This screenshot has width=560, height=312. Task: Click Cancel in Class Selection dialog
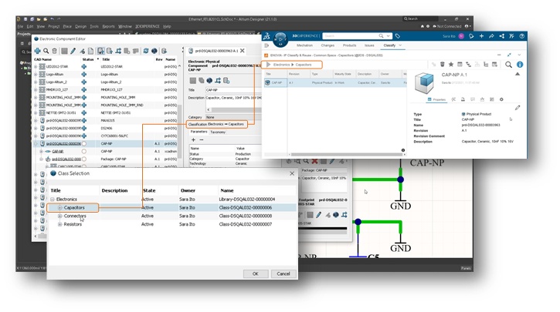[x=283, y=273]
